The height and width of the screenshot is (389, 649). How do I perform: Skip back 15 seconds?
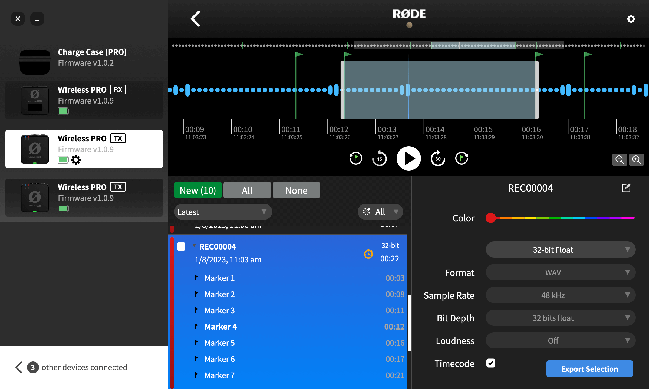[x=379, y=158]
